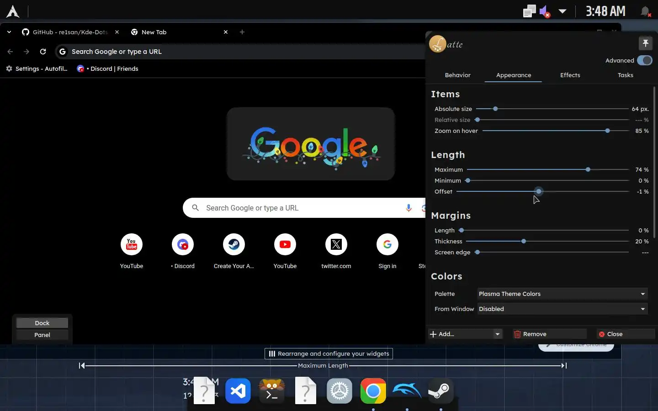Open a new Chrome tab with plus
Viewport: 658px width, 411px height.
pos(242,32)
